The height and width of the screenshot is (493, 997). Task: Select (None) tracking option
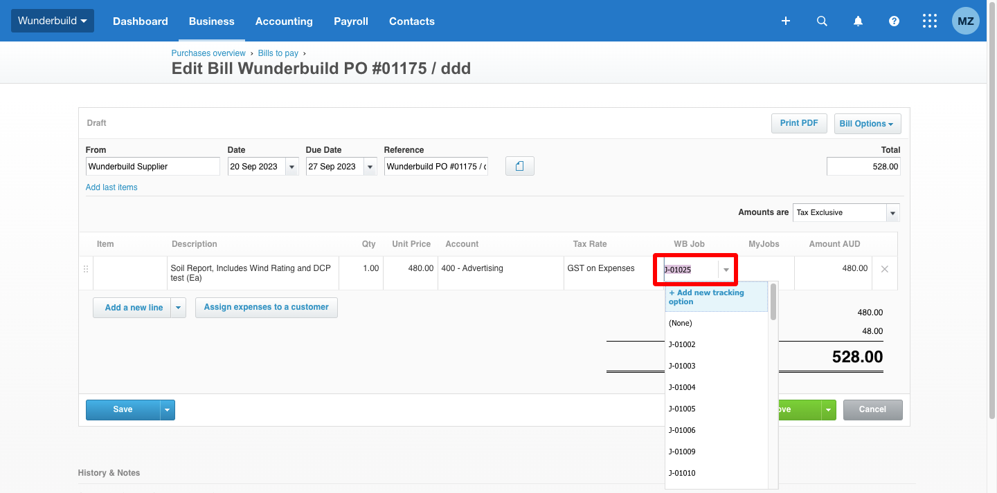tap(717, 323)
